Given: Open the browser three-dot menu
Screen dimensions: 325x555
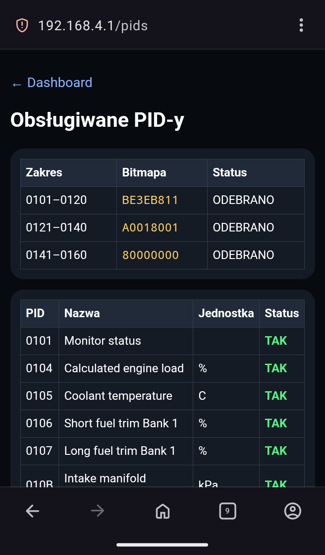Looking at the screenshot, I should [x=301, y=25].
